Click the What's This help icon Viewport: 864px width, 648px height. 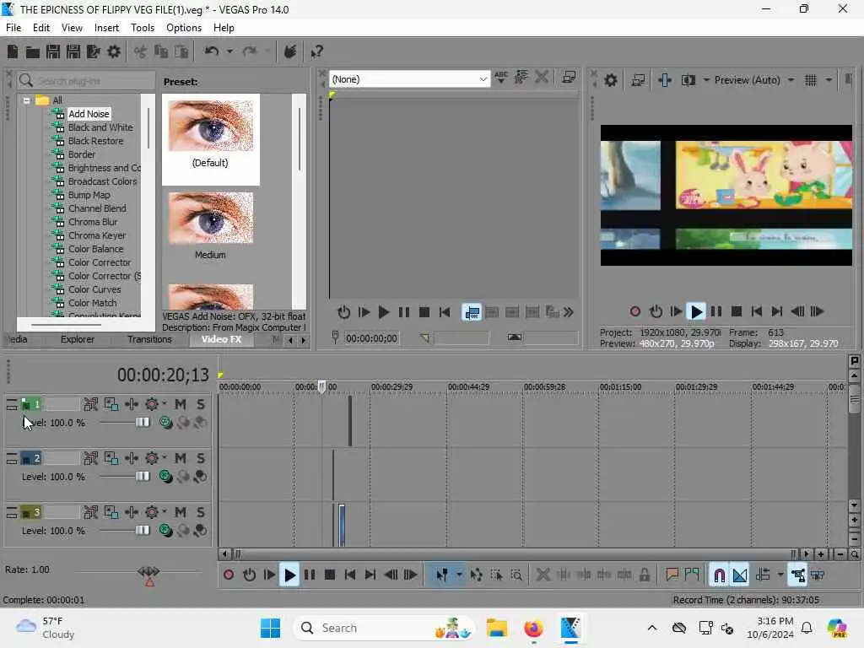316,51
